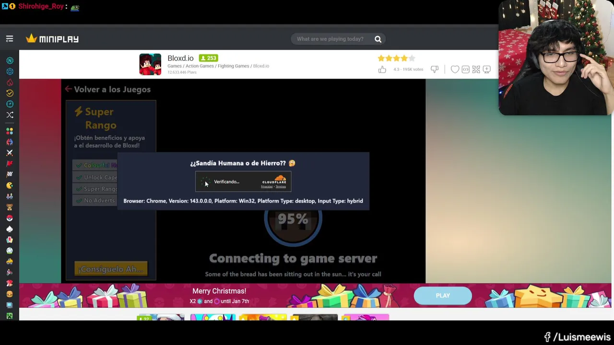Click the sidebar yellow Pac-Man icon
The image size is (614, 345).
10,185
